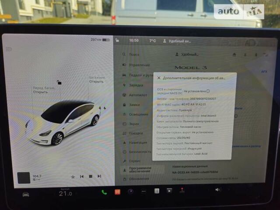Screen dimensions: 280x210
Task: Toggle the car lock icon above vehicle
Action: 59,82
